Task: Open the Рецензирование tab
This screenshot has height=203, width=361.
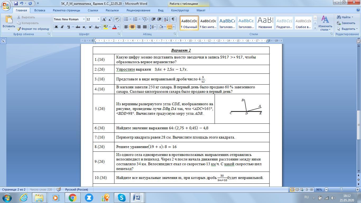Action: [138, 10]
